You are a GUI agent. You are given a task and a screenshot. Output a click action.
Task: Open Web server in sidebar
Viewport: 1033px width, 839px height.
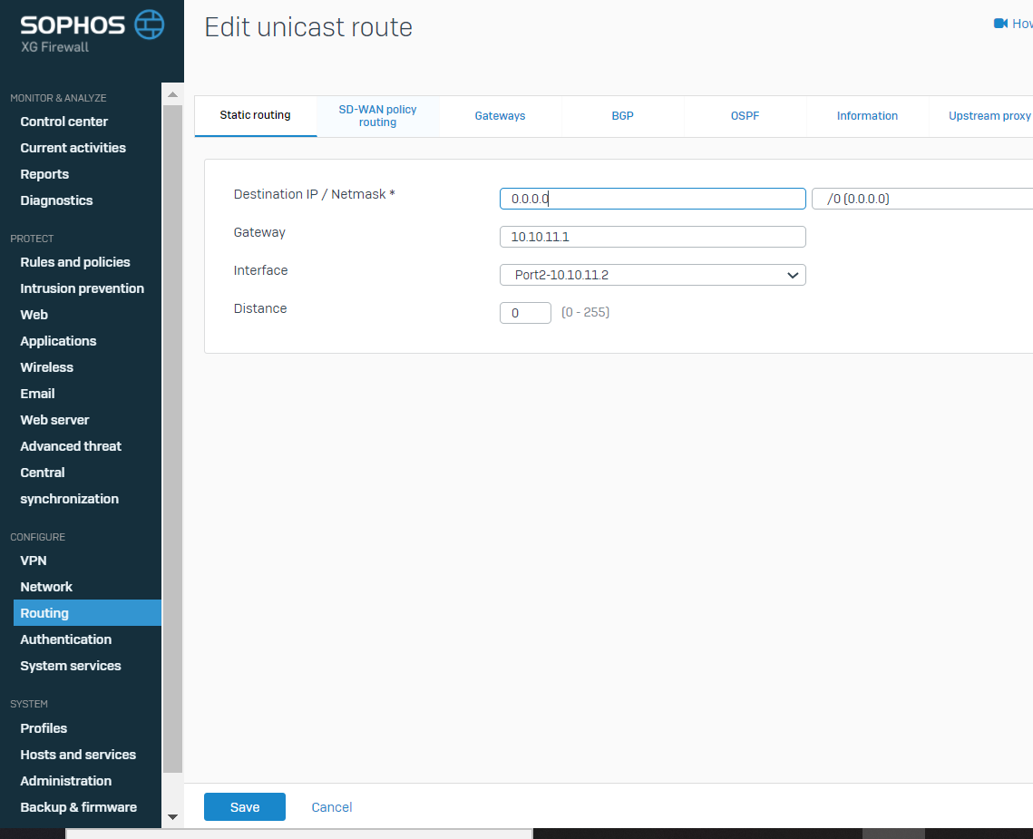[54, 420]
